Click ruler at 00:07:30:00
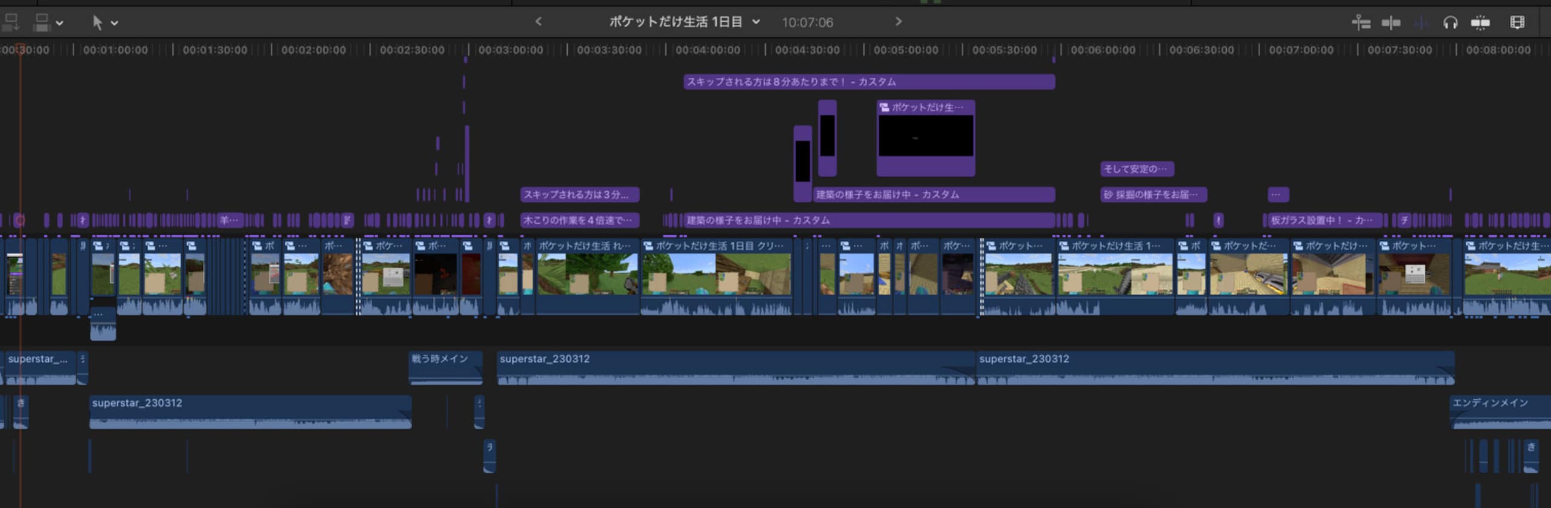Screen dimensions: 1551x508 click(1400, 50)
